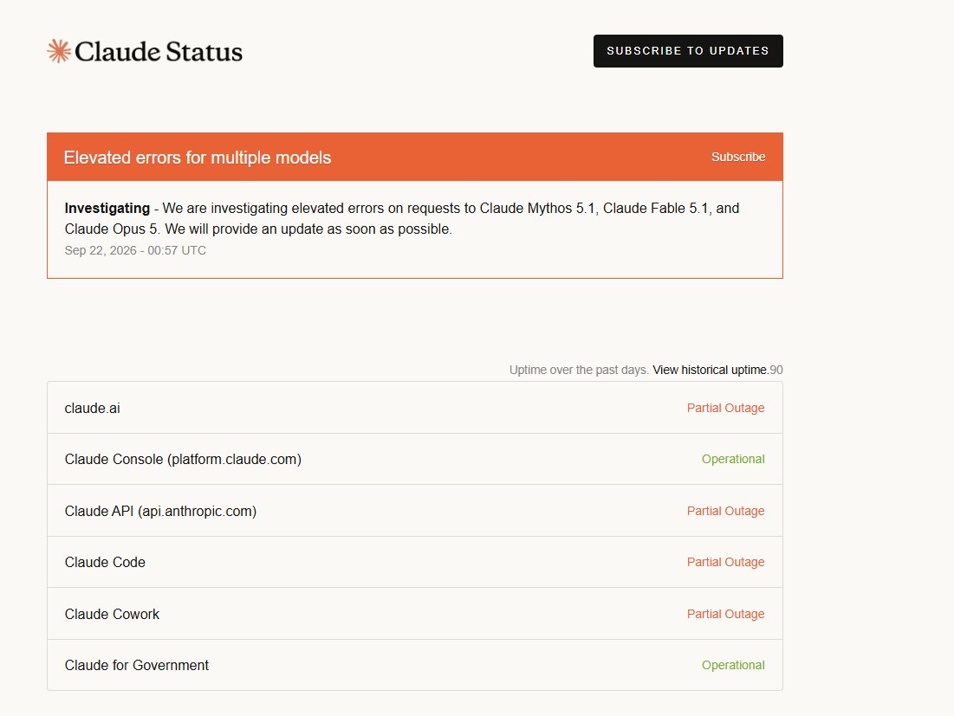Open the Claude Status wordmark link

[159, 52]
